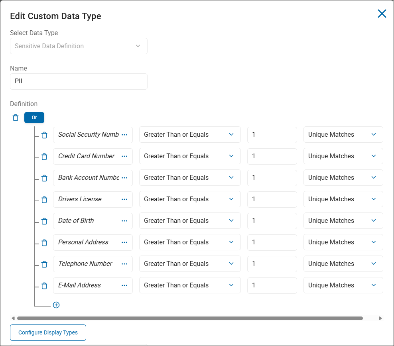Add a new rule with the plus icon
This screenshot has width=394, height=346.
(56, 305)
